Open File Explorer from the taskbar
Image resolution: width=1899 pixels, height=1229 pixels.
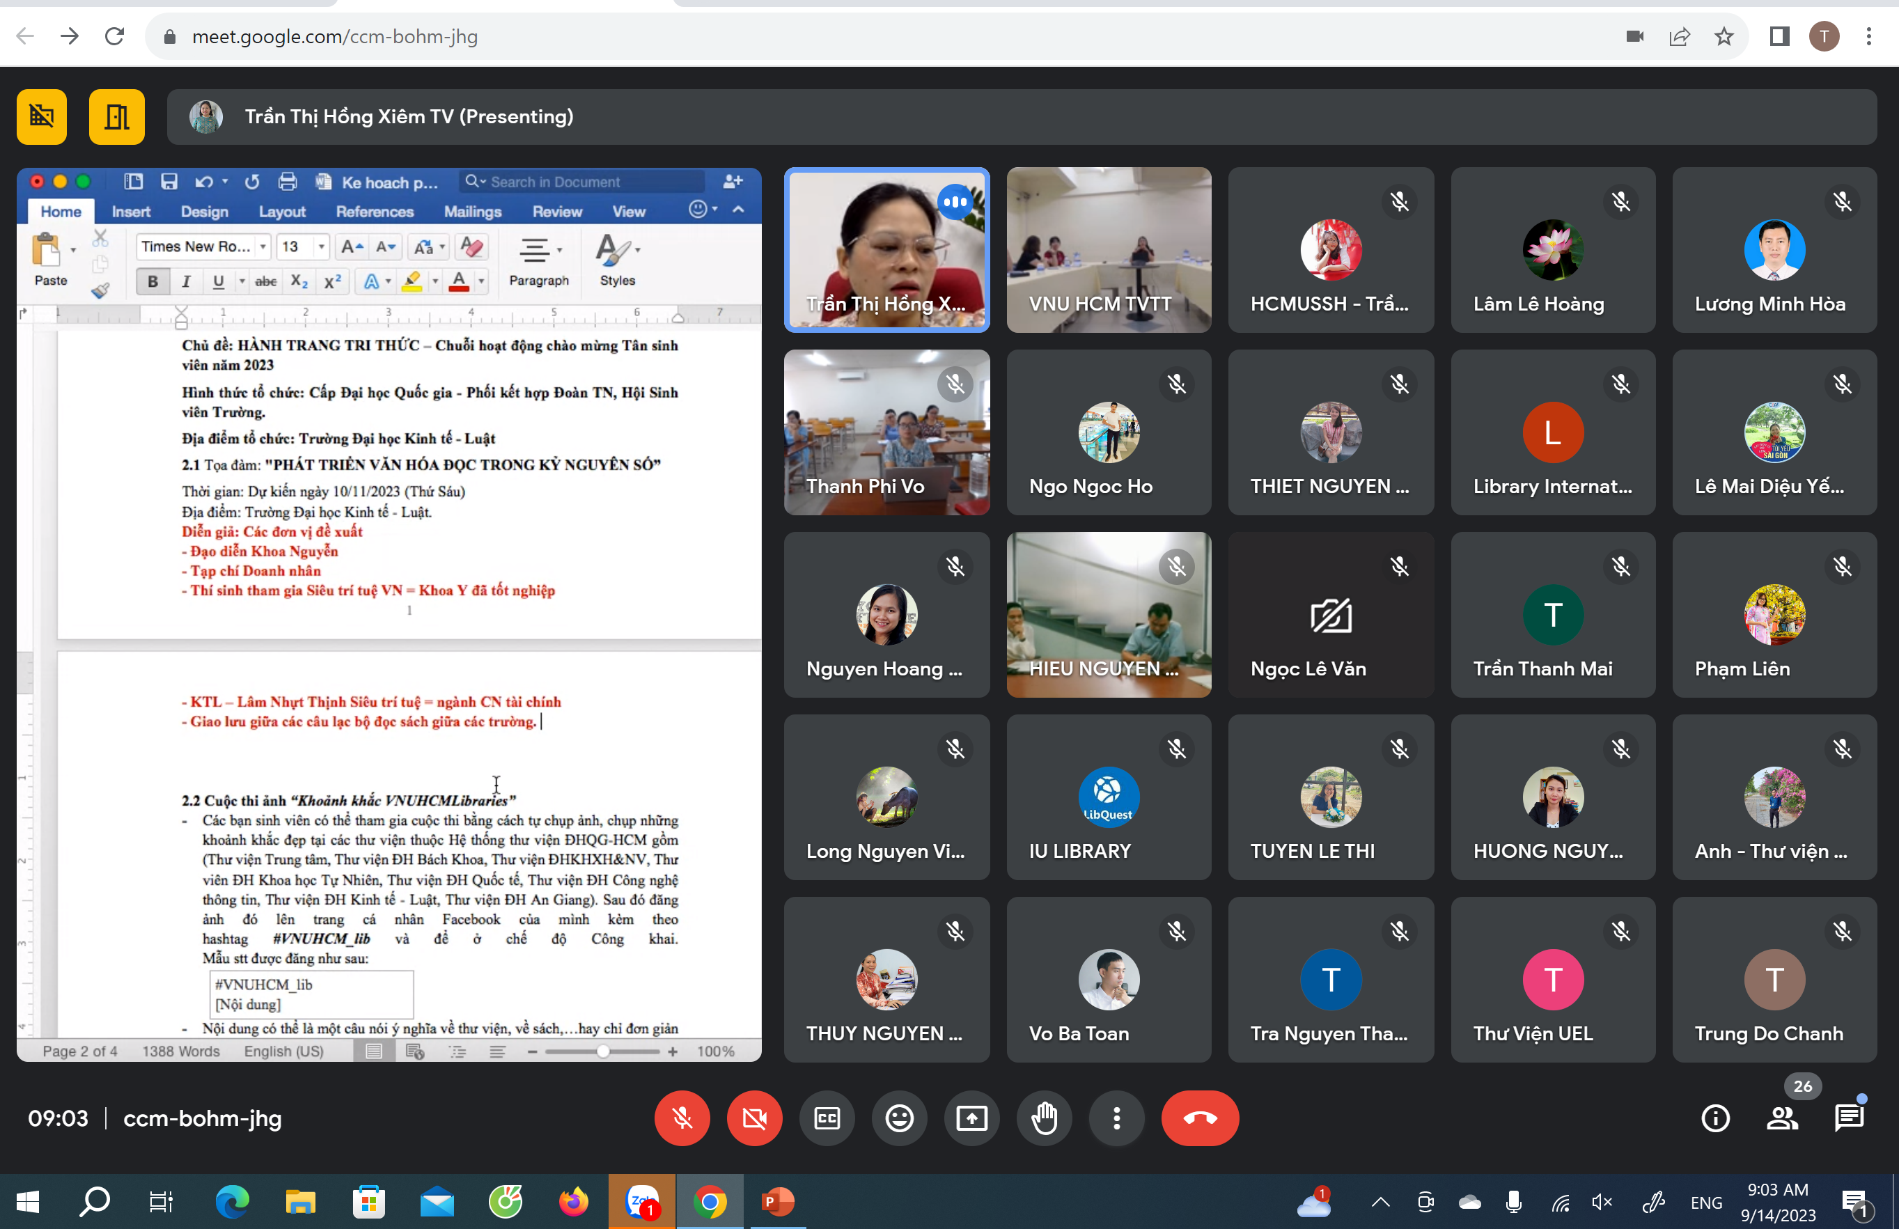[x=301, y=1201]
